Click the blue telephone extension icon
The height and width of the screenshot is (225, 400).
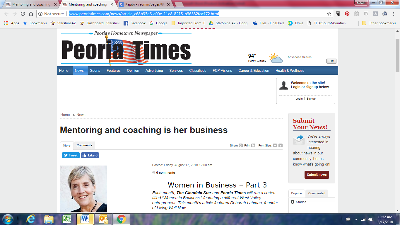click(x=385, y=14)
